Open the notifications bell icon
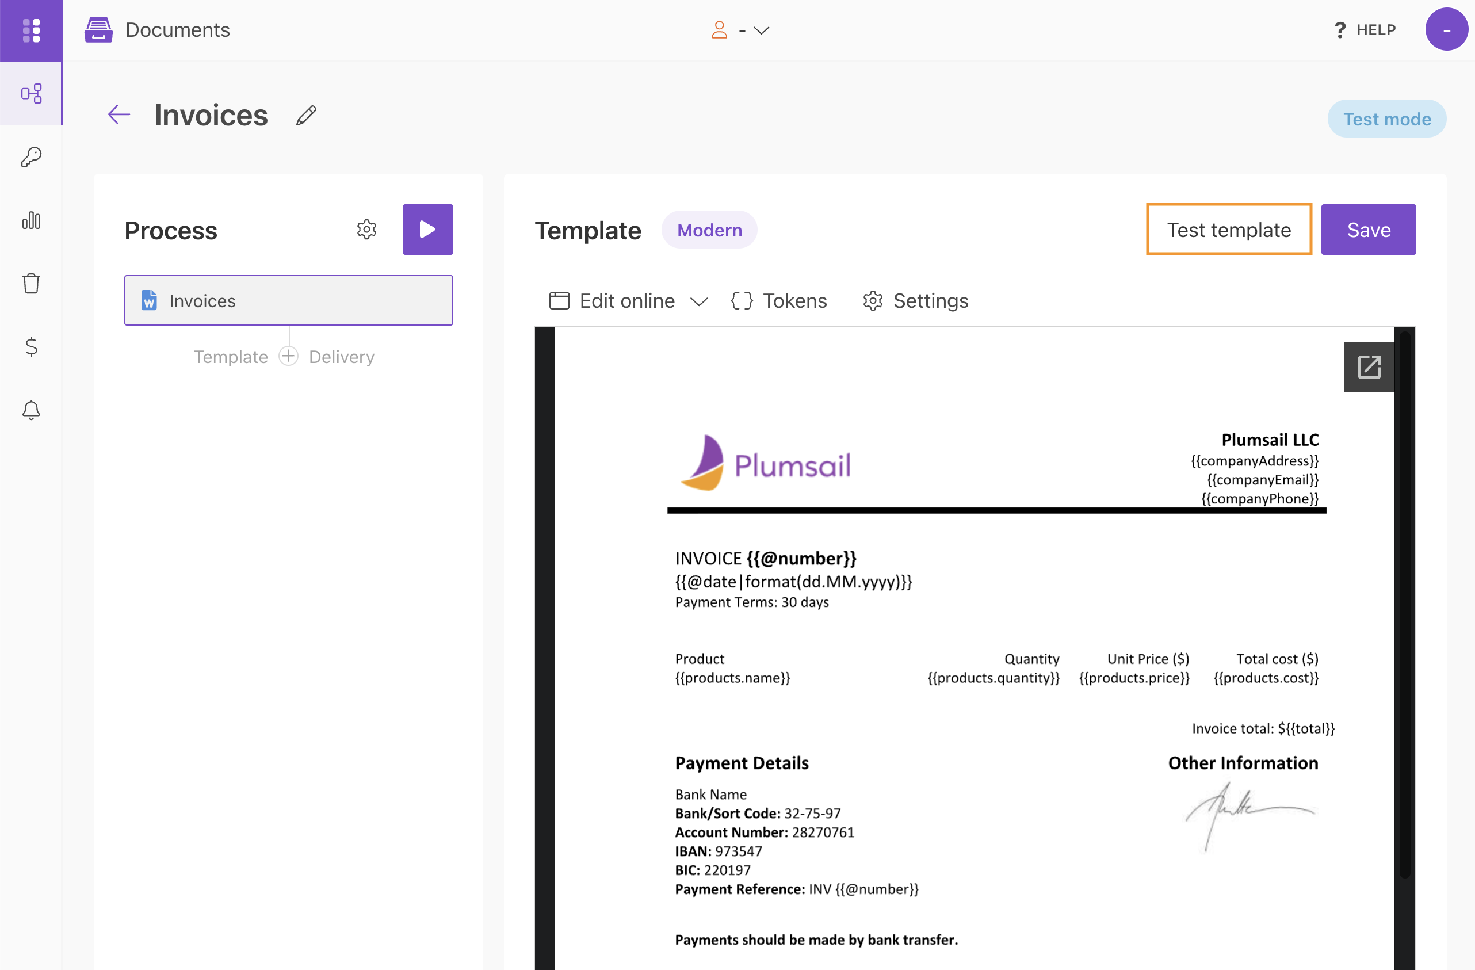This screenshot has width=1475, height=970. (31, 410)
